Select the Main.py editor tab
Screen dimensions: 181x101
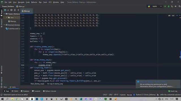pos(27,11)
